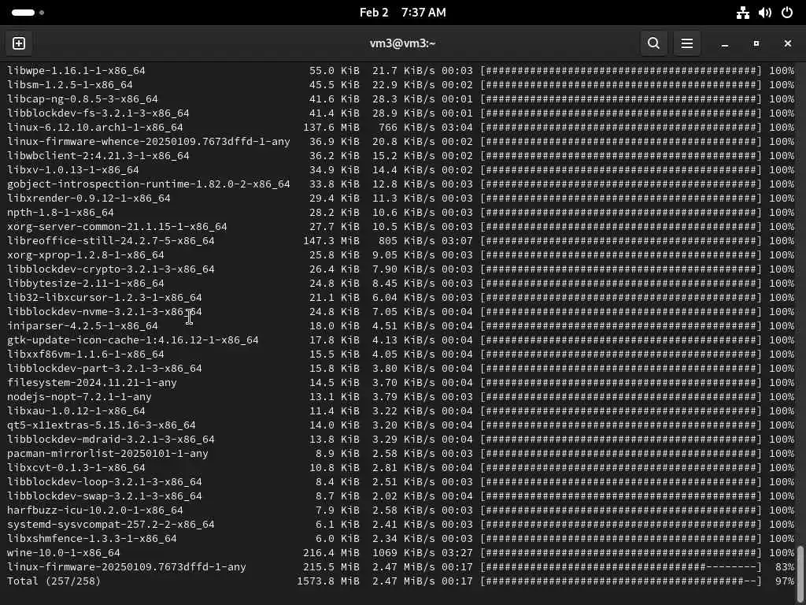
Task: Click gtk-update-icon-cache package name
Action: [x=132, y=340]
